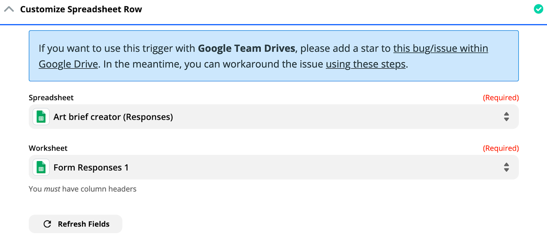Expand the Art brief creator (Responses) selector
This screenshot has height=248, width=547.
pyautogui.click(x=273, y=116)
